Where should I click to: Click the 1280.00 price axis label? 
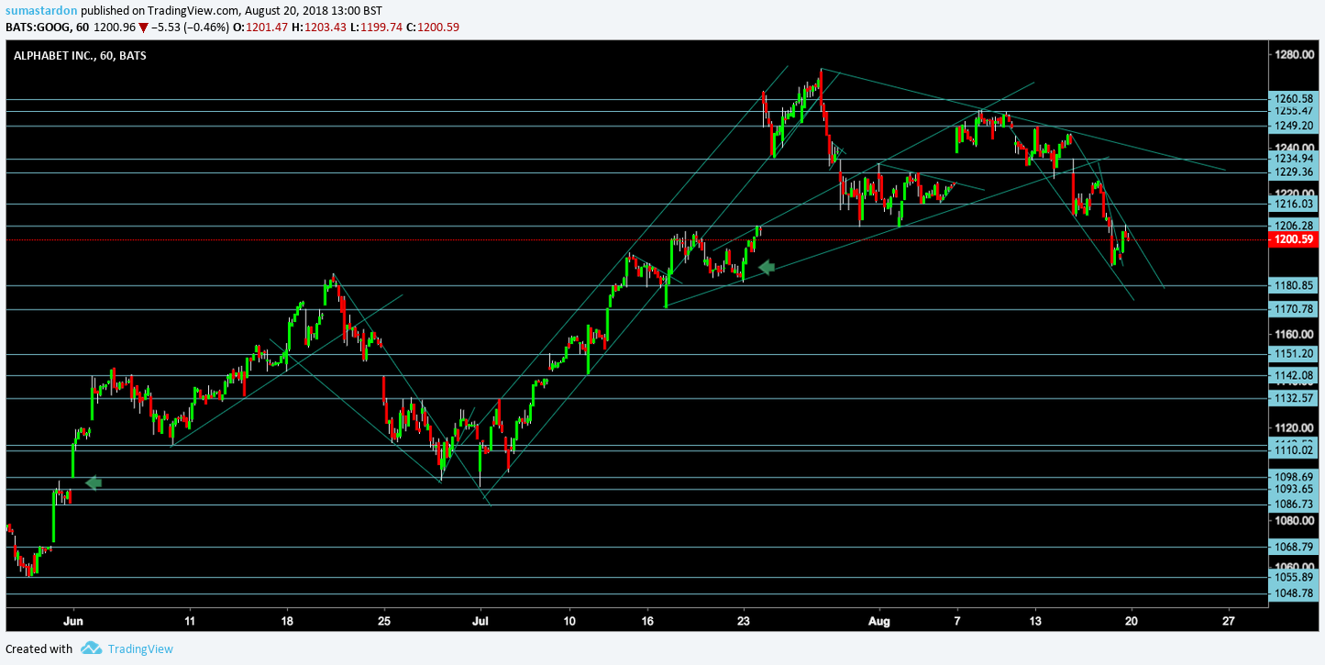point(1294,54)
